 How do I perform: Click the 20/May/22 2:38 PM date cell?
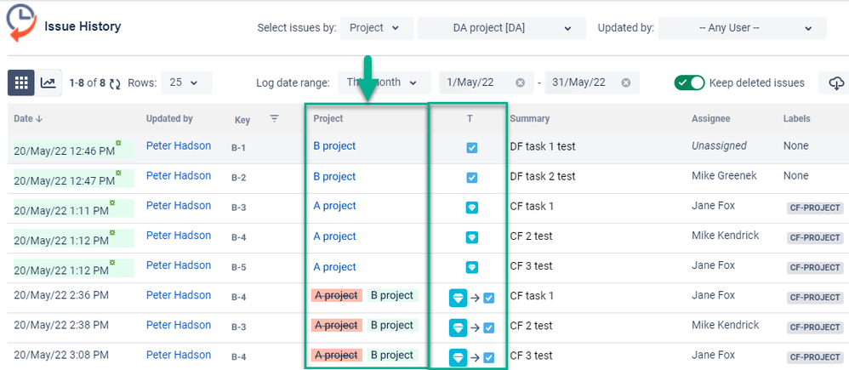(x=61, y=325)
